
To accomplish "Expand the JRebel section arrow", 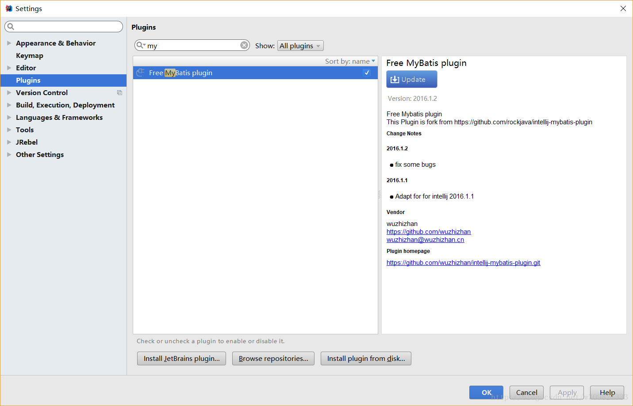I will [9, 142].
